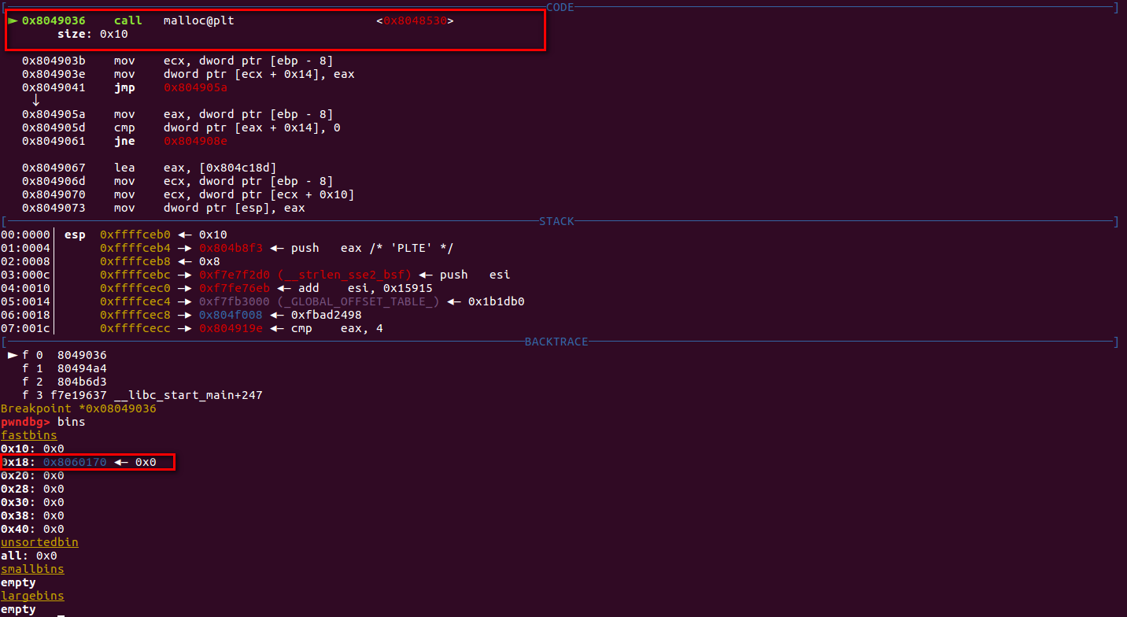Click stack address 0xffffceb8

(135, 261)
